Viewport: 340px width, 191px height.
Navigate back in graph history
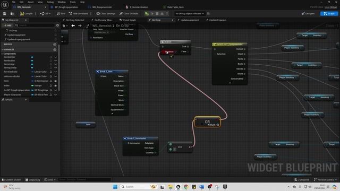(73, 26)
